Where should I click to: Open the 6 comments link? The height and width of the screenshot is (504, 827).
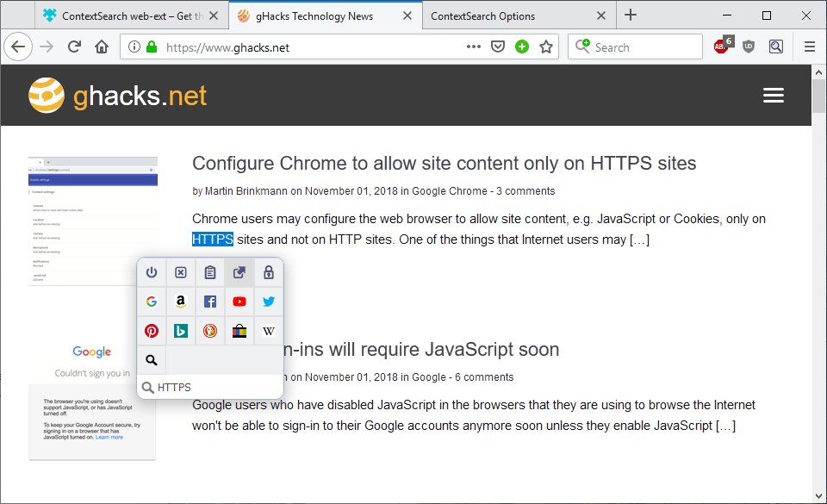click(484, 377)
